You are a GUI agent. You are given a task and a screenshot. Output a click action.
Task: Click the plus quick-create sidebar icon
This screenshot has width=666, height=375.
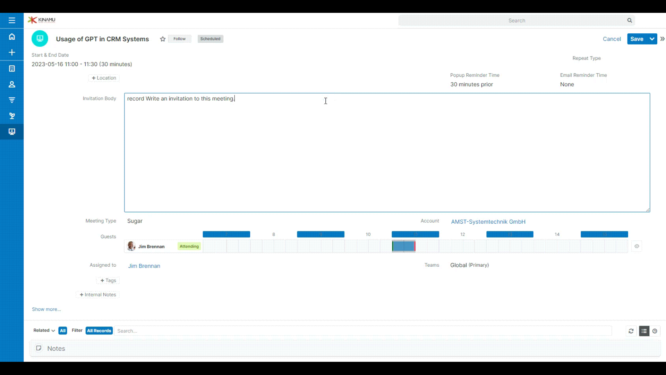click(x=12, y=52)
